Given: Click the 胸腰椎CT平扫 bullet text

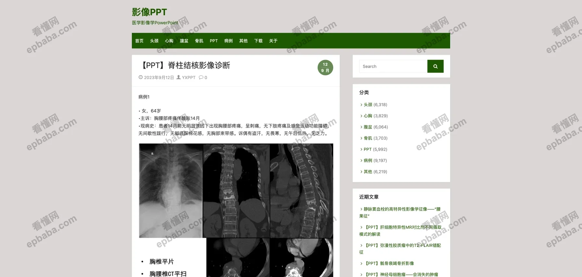Looking at the screenshot, I should 168,274.
